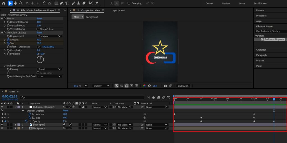Viewport: 287px width, 143px height.
Task: Collapse the Mosaic effect group
Action: click(x=2, y=18)
